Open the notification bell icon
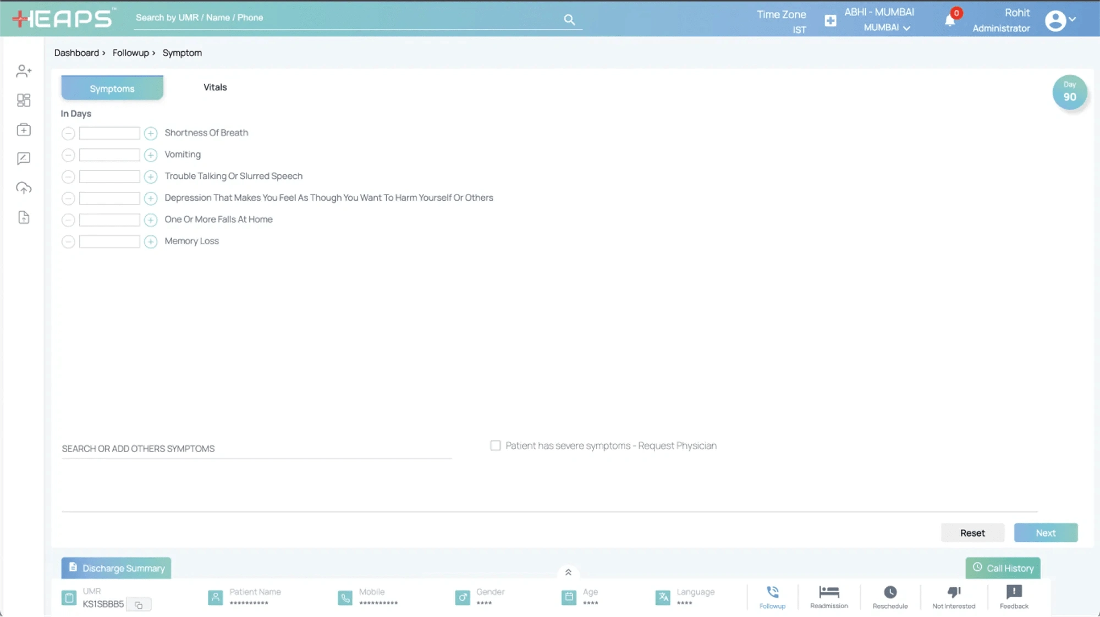Screen dimensions: 1100x617 pyautogui.click(x=950, y=21)
